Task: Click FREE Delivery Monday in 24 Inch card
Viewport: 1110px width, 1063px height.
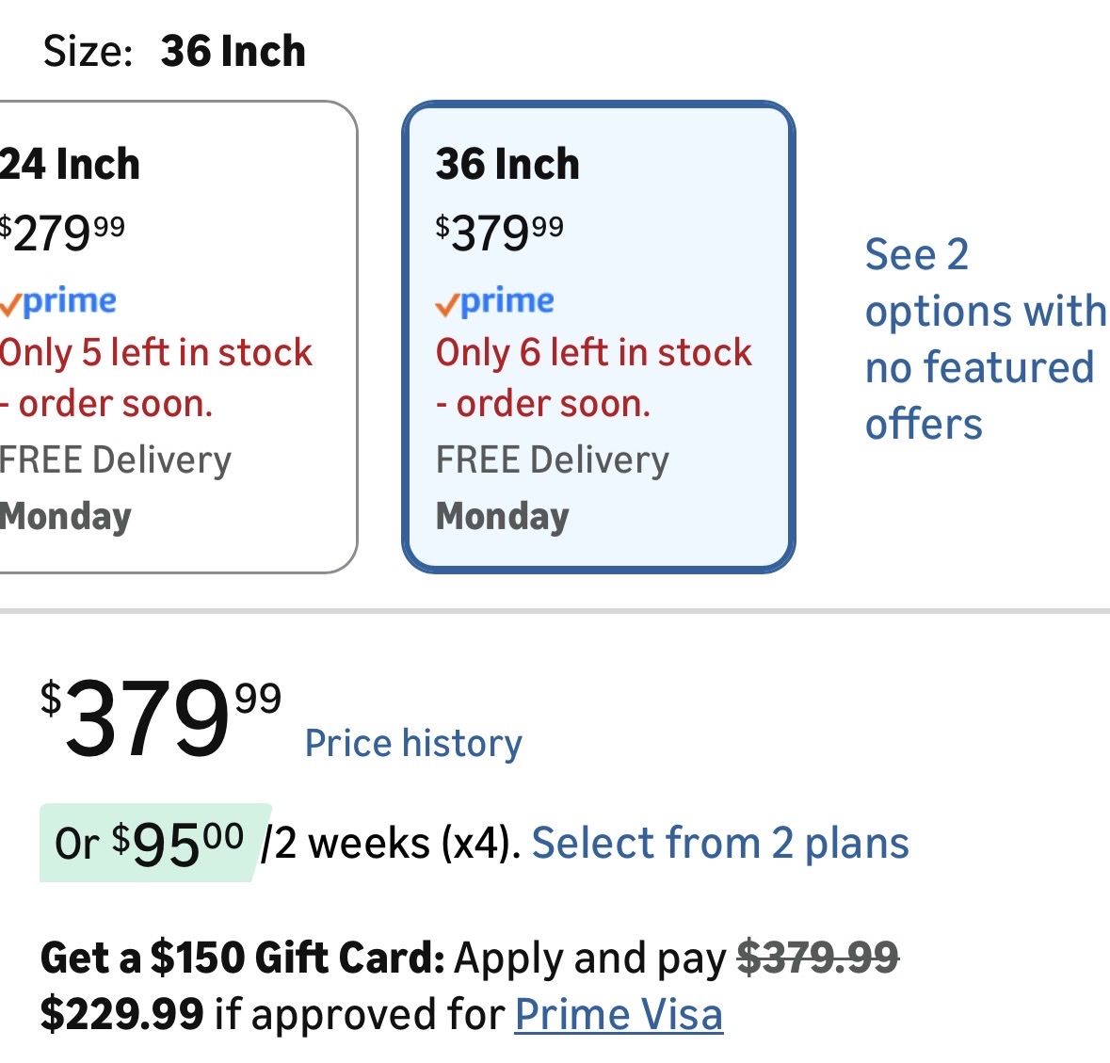Action: click(114, 488)
